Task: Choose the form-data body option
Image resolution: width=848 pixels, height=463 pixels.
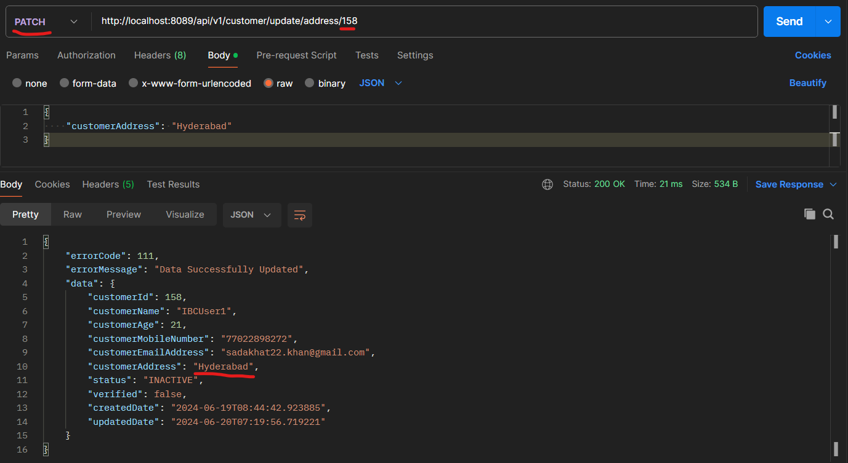Action: point(64,83)
